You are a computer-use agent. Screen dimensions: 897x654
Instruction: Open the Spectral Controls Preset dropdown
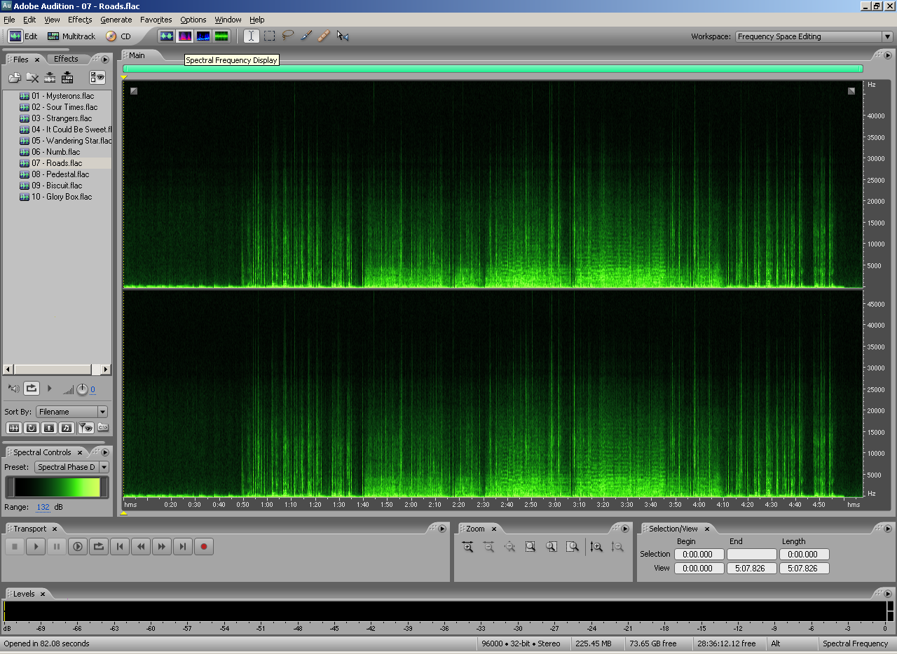[72, 467]
